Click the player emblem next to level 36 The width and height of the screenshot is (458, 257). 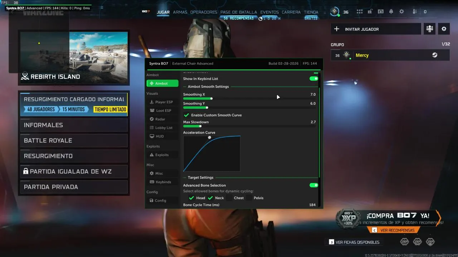pos(335,11)
